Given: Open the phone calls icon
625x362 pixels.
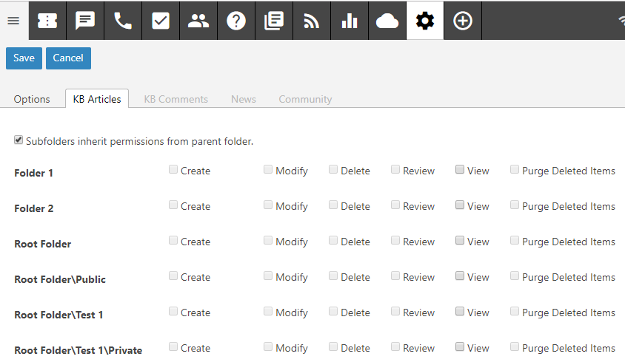Looking at the screenshot, I should 123,21.
